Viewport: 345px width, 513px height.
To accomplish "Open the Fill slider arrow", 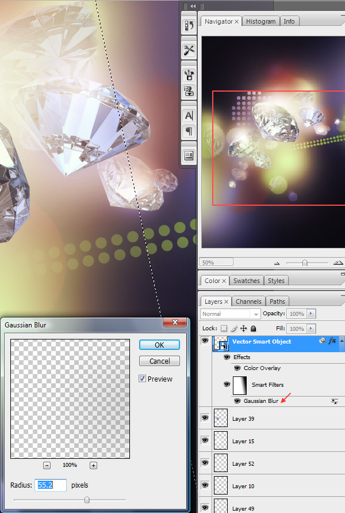I will pyautogui.click(x=310, y=329).
